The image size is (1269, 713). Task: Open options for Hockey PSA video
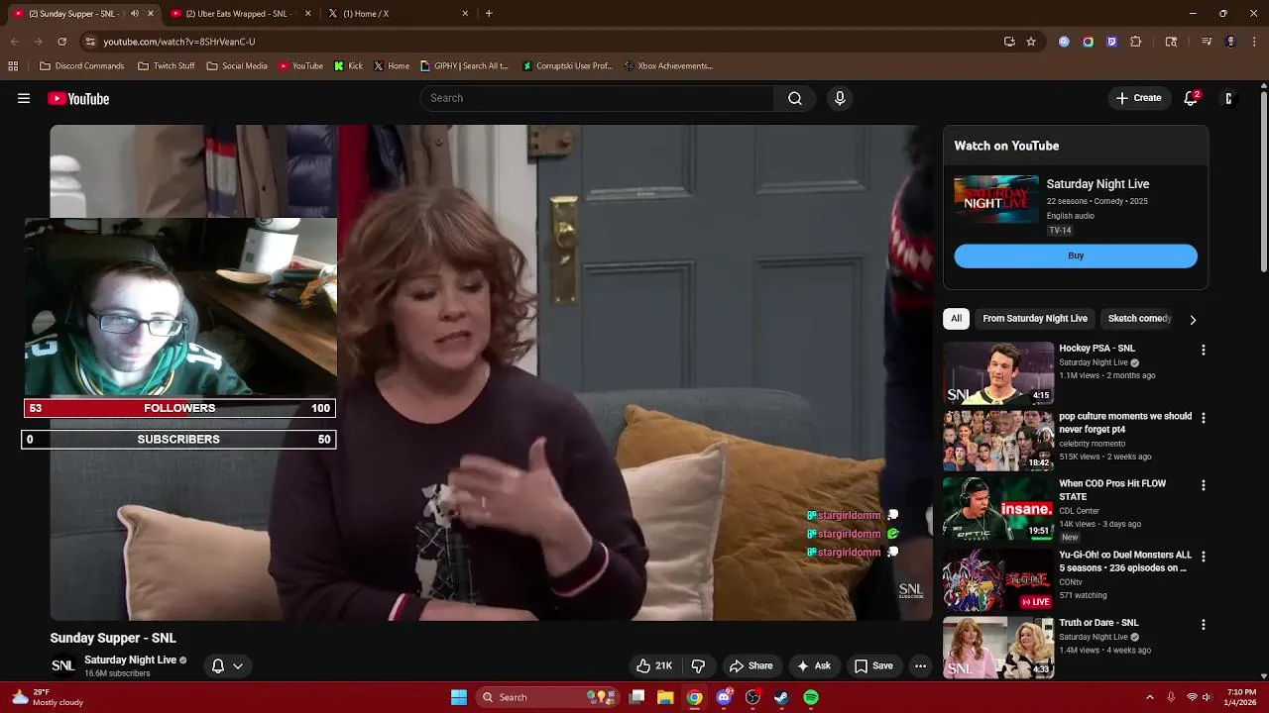click(x=1204, y=351)
